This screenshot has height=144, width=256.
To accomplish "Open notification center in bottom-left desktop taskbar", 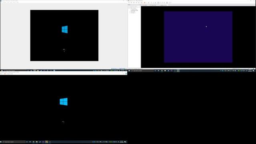I will pos(125,142).
